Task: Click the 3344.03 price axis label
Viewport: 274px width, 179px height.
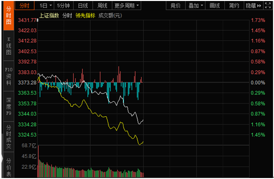Action: [27, 114]
